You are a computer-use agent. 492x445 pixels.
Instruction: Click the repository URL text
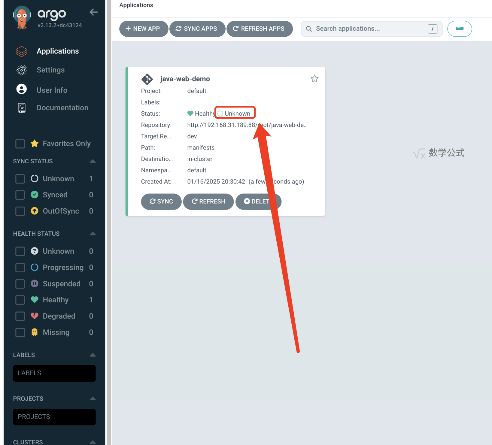(248, 125)
